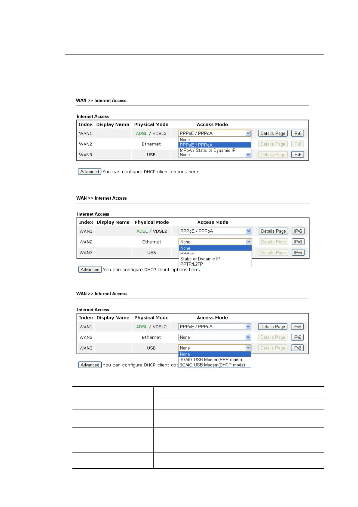Image resolution: width=358 pixels, height=507 pixels.
Task: Click WAN2 IPv6 button in middle screenshot
Action: point(298,242)
